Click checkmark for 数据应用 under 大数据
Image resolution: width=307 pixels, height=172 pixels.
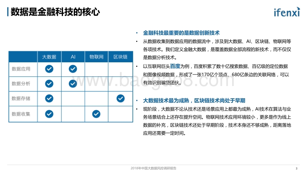pos(49,69)
